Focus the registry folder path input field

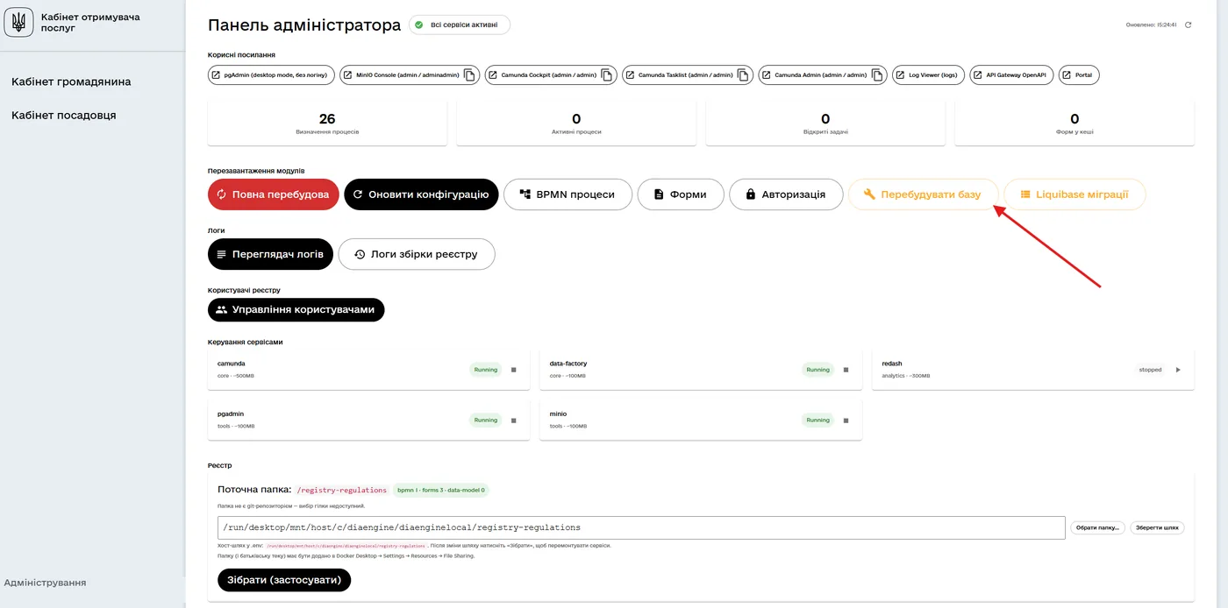pos(641,527)
